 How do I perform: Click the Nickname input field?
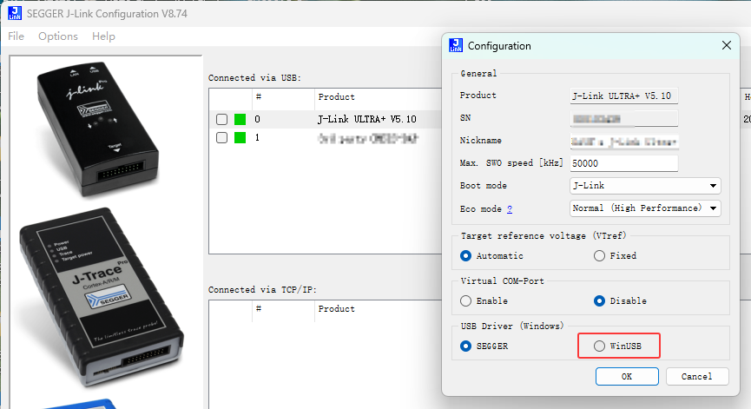tap(623, 142)
